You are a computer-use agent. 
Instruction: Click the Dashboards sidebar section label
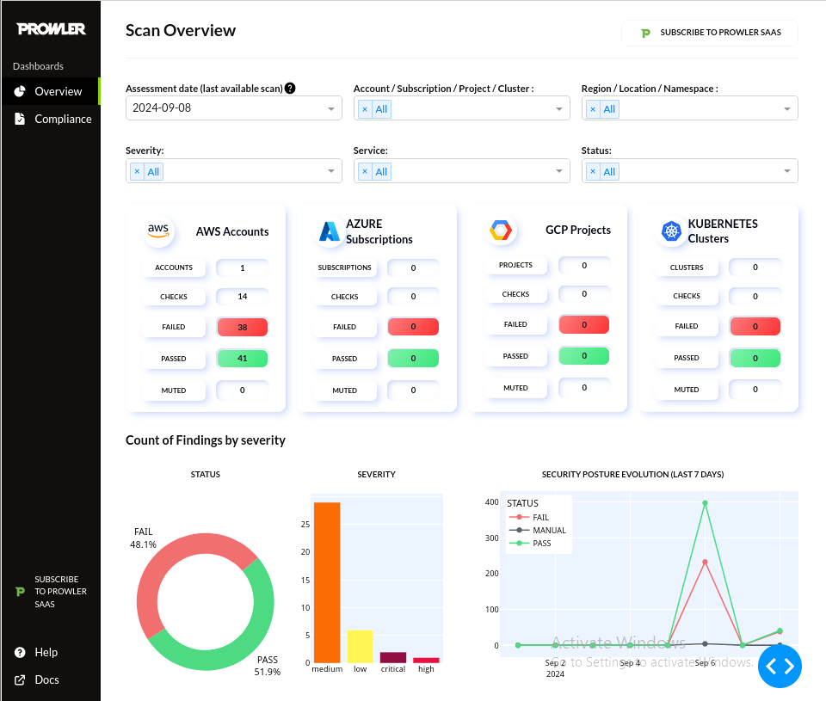point(38,66)
